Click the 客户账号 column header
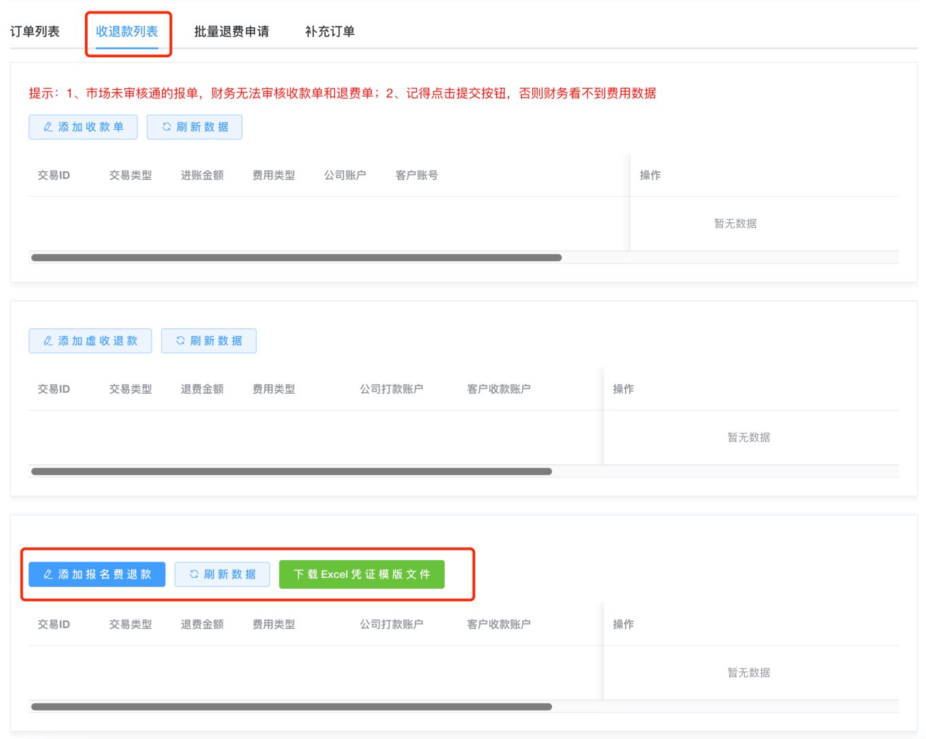 417,175
